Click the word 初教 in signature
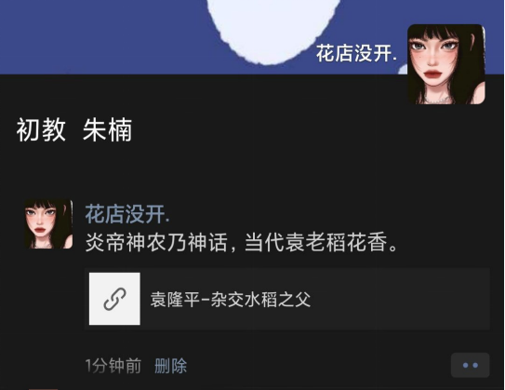Screen dimensions: 505x390 click(41, 129)
